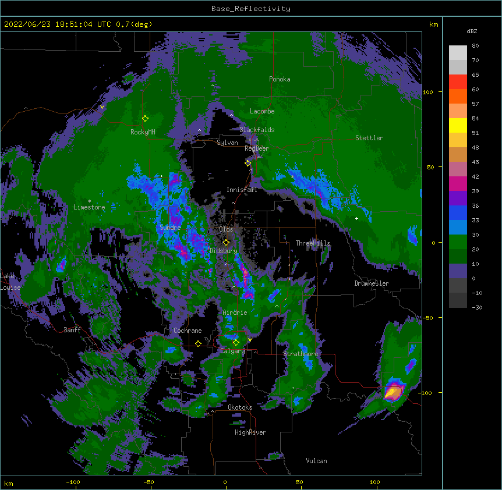Click the Okotoks city label
Image resolution: width=502 pixels, height=490 pixels.
pyautogui.click(x=240, y=407)
